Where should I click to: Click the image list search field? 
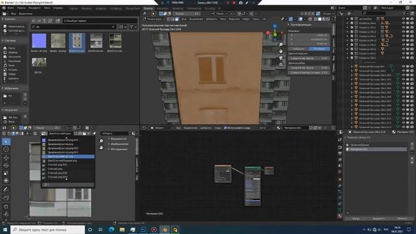[68, 185]
